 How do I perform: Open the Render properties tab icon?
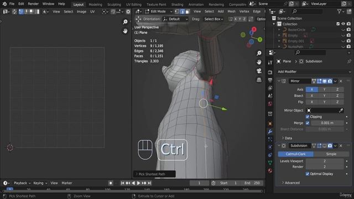coord(270,72)
